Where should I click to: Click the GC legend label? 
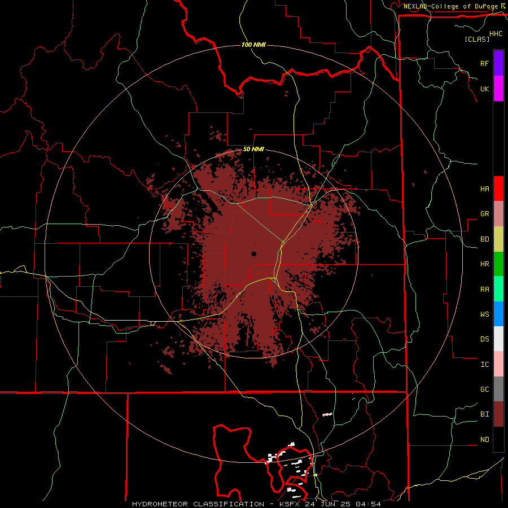tap(484, 389)
